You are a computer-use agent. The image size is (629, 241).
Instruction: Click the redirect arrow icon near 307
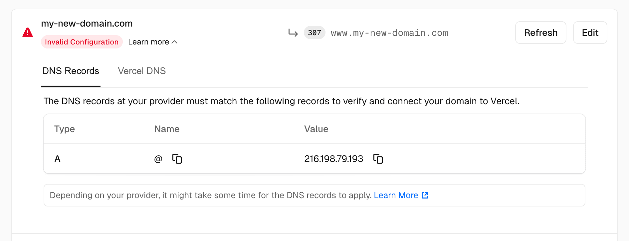pyautogui.click(x=293, y=33)
